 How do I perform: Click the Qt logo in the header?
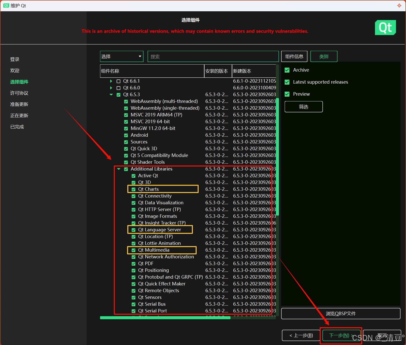[x=385, y=28]
